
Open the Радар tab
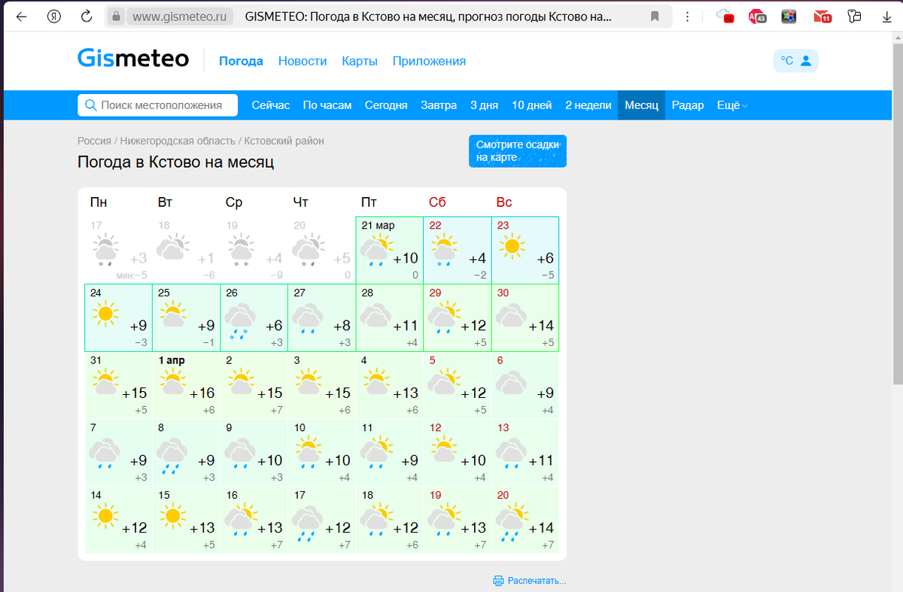tap(688, 105)
